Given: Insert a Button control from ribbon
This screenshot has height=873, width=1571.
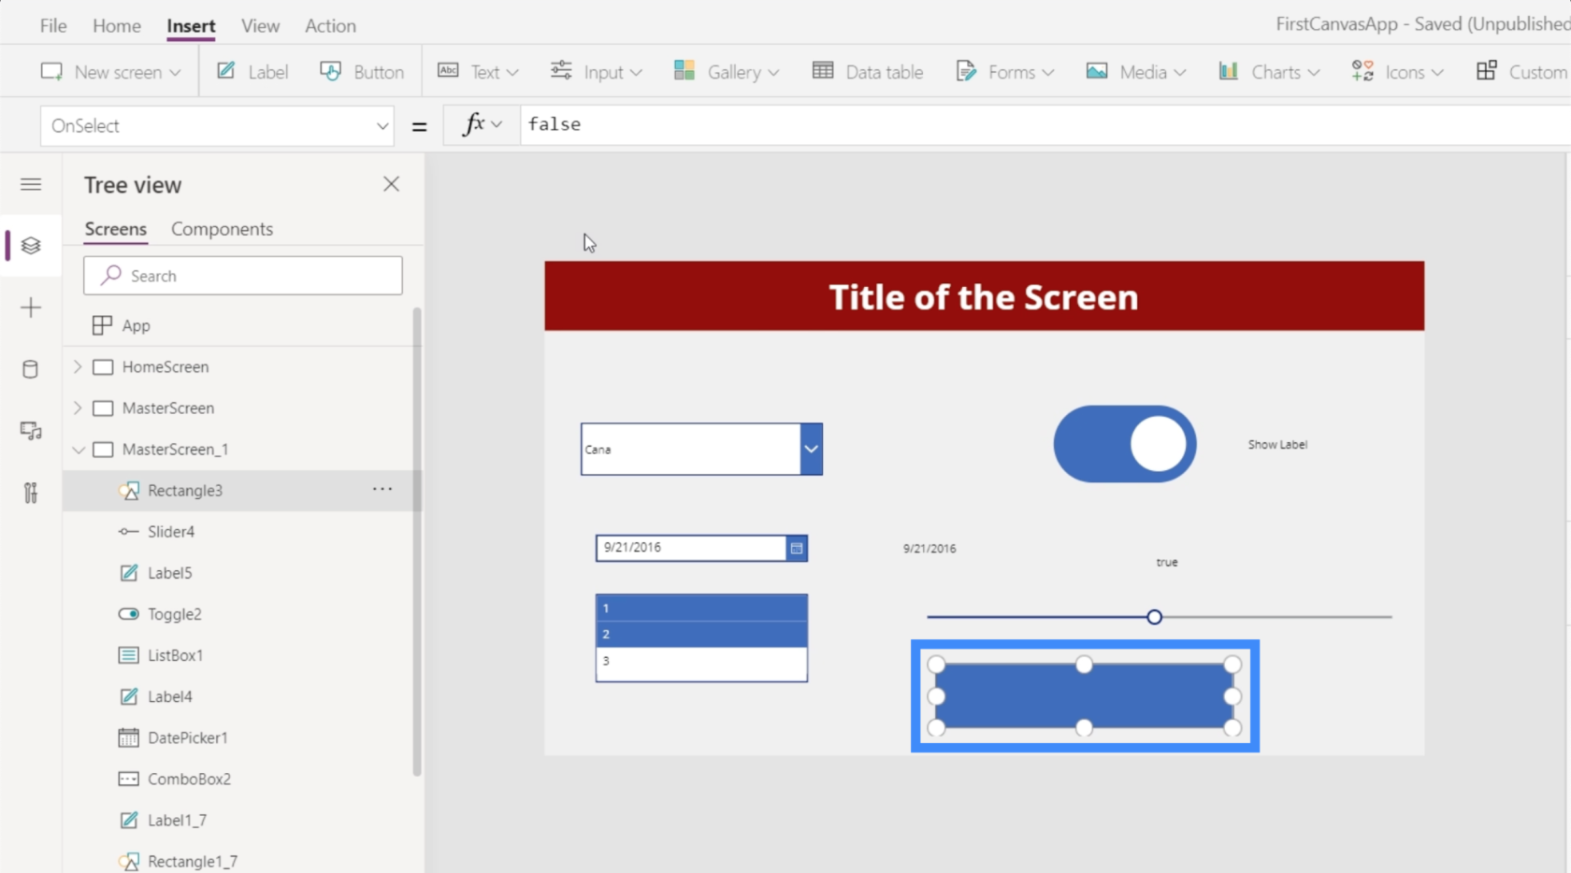Looking at the screenshot, I should click(362, 72).
